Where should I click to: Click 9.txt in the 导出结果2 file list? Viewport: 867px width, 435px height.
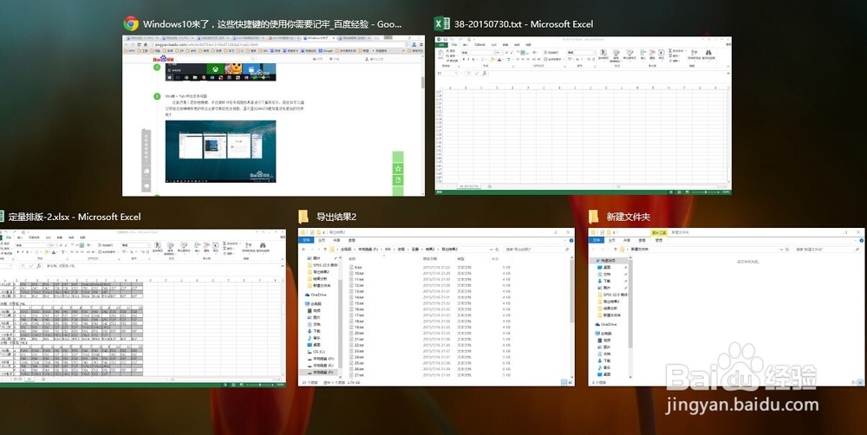pyautogui.click(x=357, y=268)
